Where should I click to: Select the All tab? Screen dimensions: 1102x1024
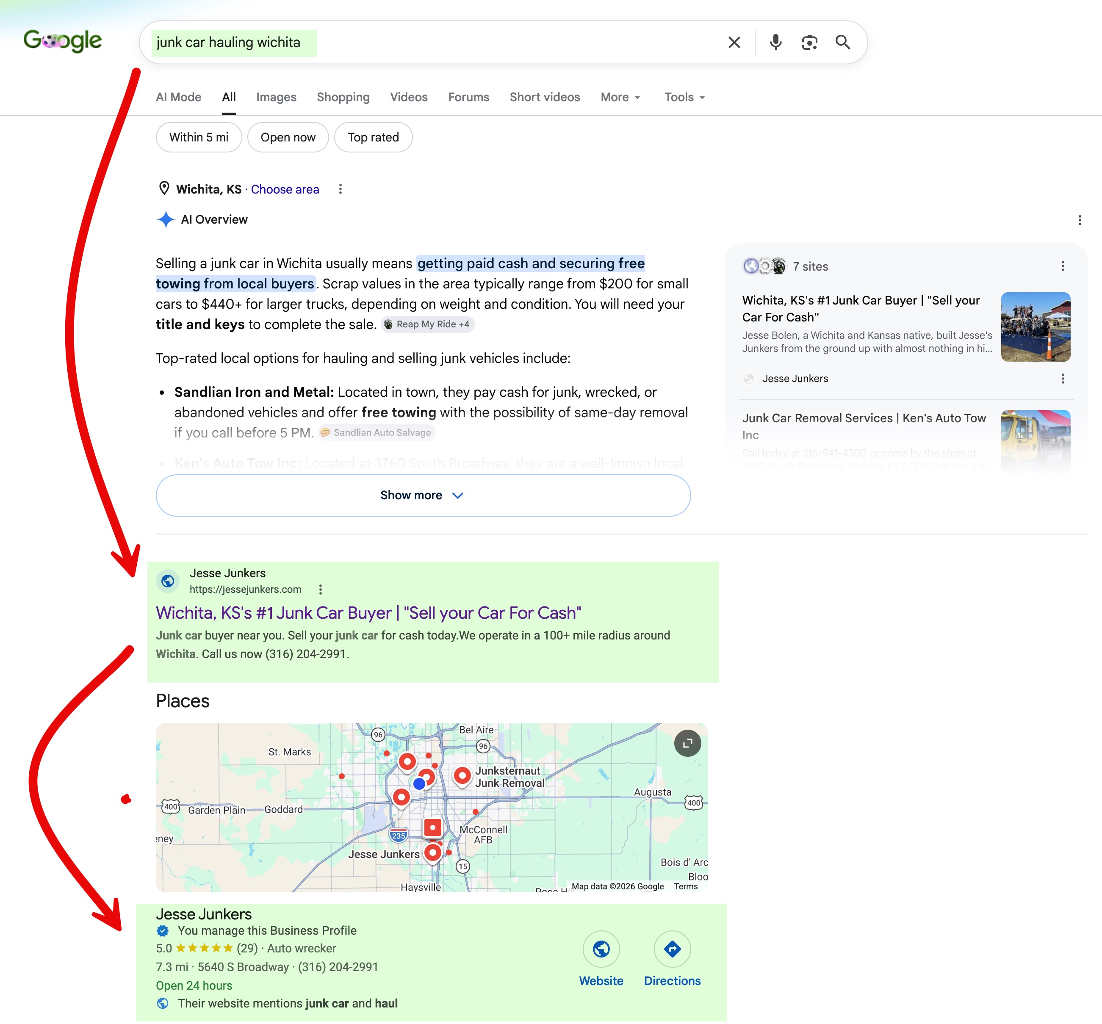(229, 97)
